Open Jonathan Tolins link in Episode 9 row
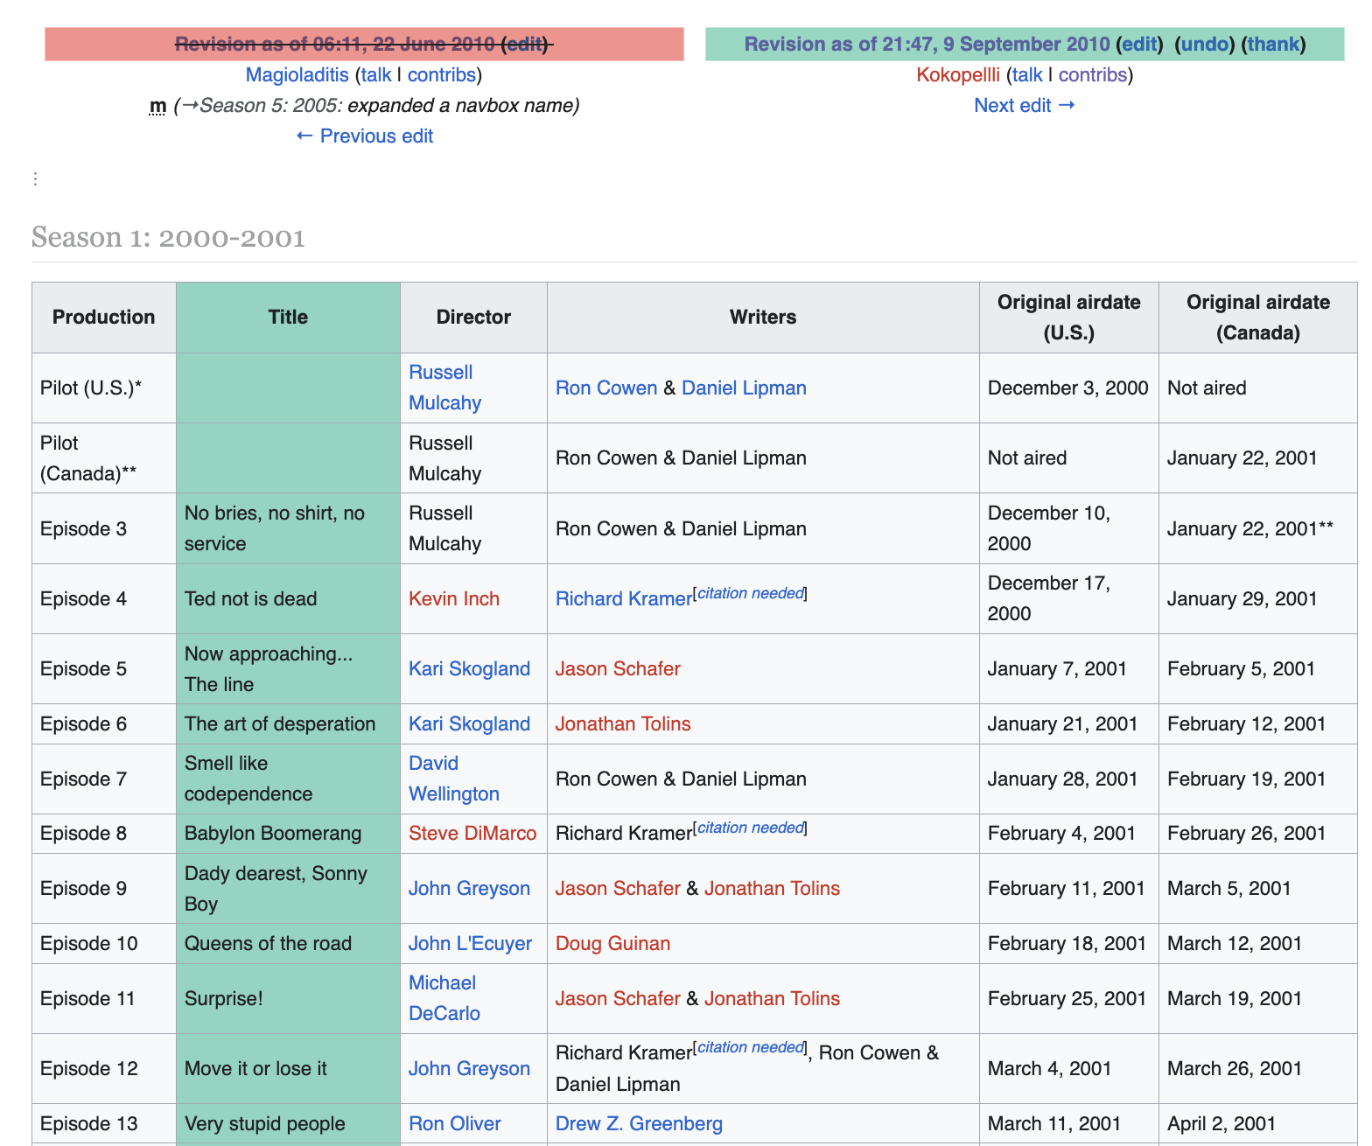 point(772,889)
